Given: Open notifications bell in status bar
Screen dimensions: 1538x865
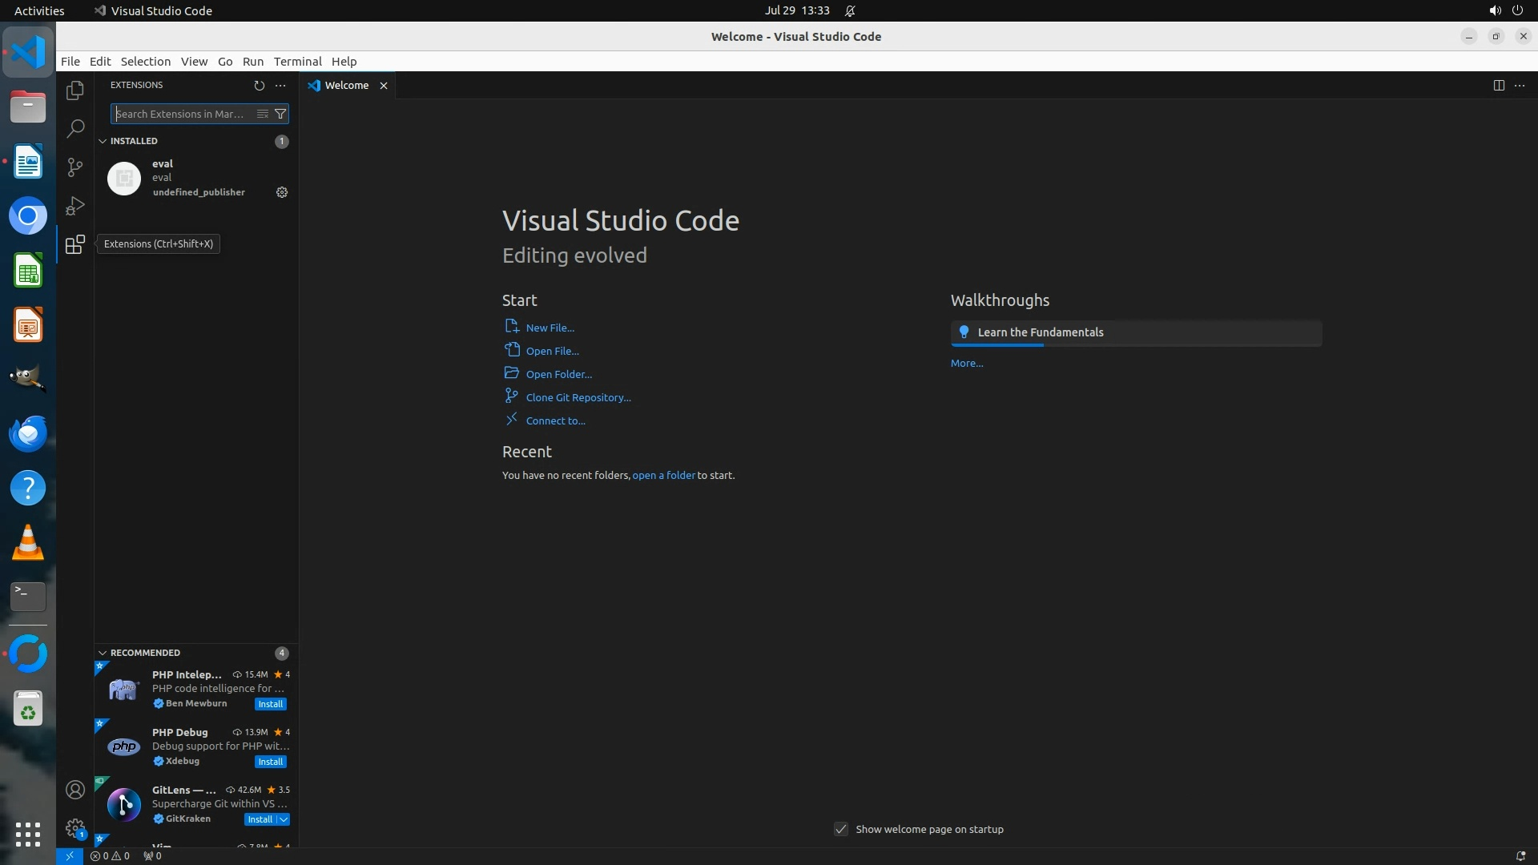Looking at the screenshot, I should (x=1520, y=855).
